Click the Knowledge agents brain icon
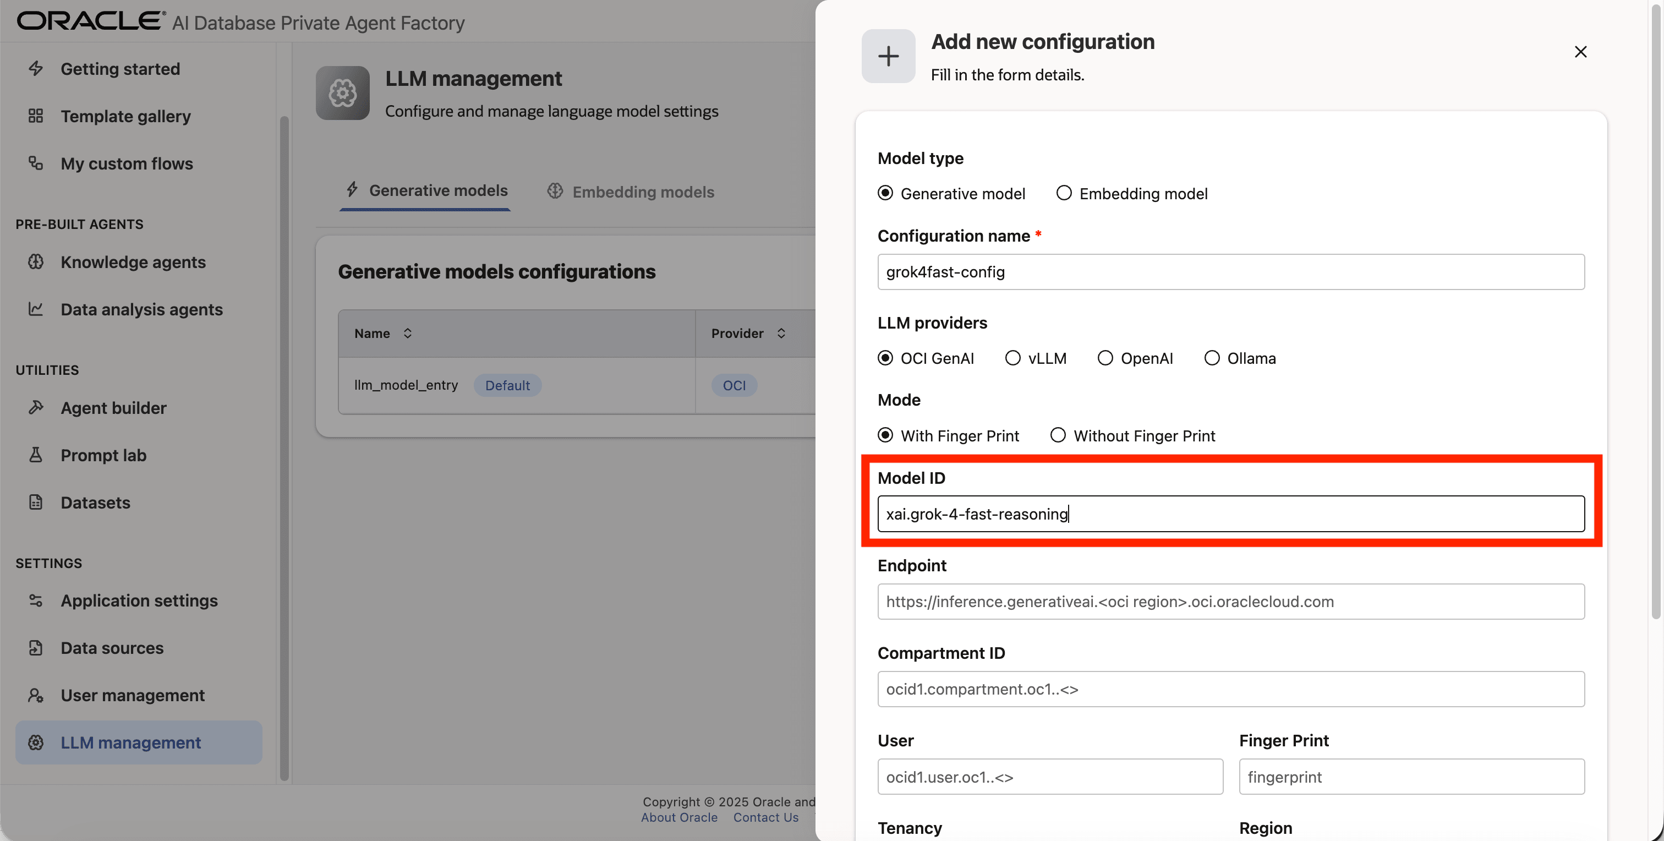1664x841 pixels. click(x=36, y=261)
